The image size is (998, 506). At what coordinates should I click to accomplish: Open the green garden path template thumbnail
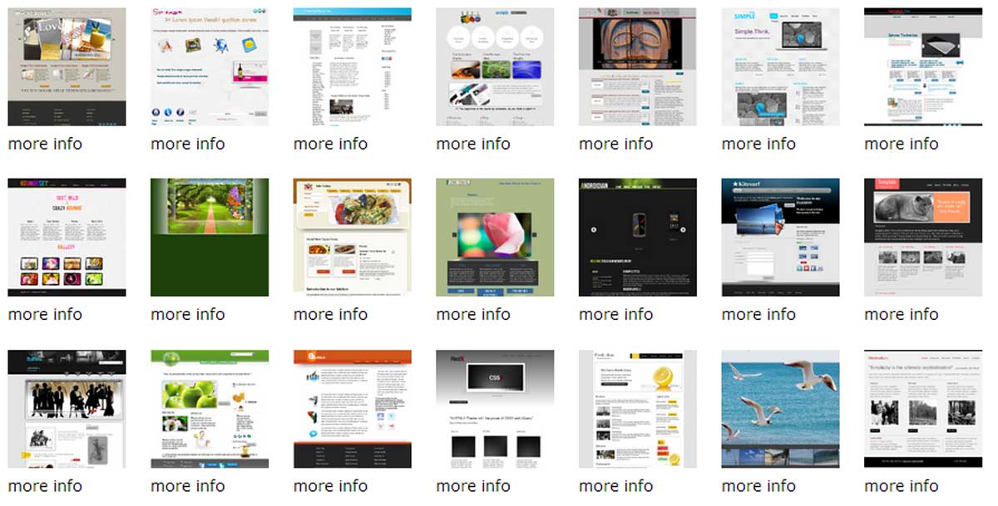tap(210, 238)
